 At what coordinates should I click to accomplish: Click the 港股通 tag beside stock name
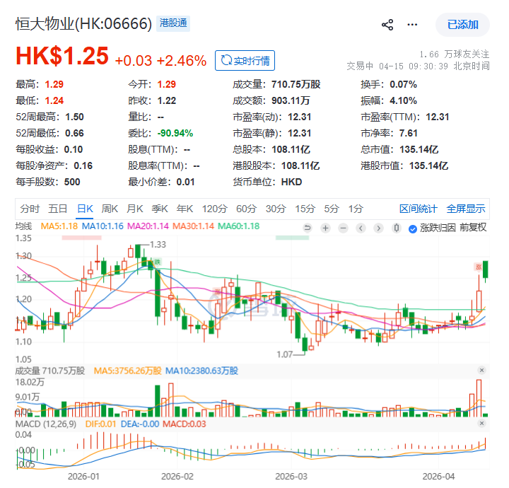click(173, 23)
